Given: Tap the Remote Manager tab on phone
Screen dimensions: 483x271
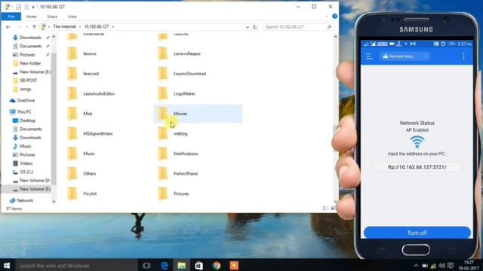Looking at the screenshot, I should click(405, 56).
